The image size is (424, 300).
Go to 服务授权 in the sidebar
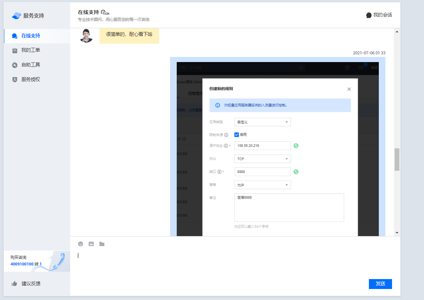(x=30, y=79)
